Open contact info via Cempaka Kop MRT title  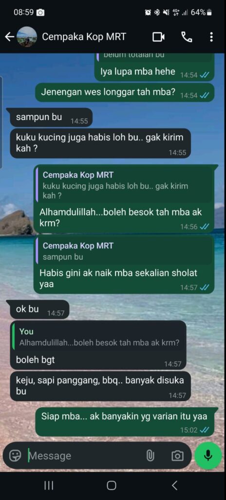coord(84,37)
